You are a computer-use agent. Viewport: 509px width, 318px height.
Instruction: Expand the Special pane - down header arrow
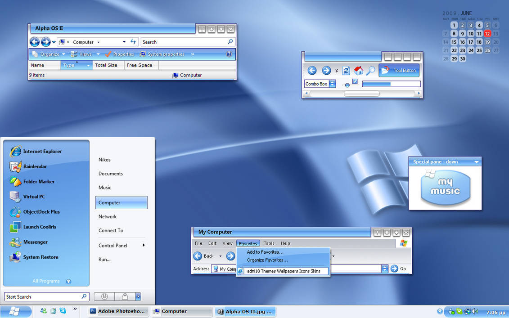coord(476,162)
